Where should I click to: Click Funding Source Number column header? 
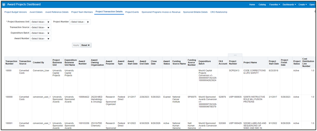[192, 62]
